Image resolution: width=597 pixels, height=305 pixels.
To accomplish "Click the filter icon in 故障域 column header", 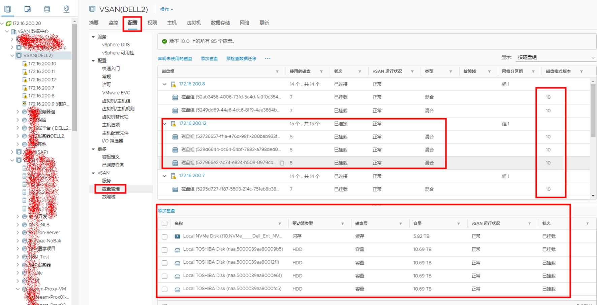I will (489, 72).
